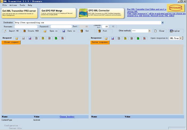
Task: Click the Clear button
Action: pyautogui.click(x=159, y=31)
